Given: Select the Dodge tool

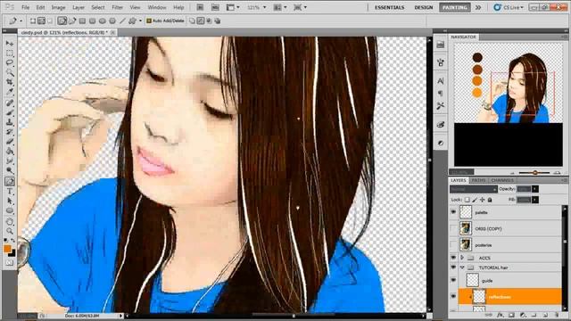Looking at the screenshot, I should (10, 170).
